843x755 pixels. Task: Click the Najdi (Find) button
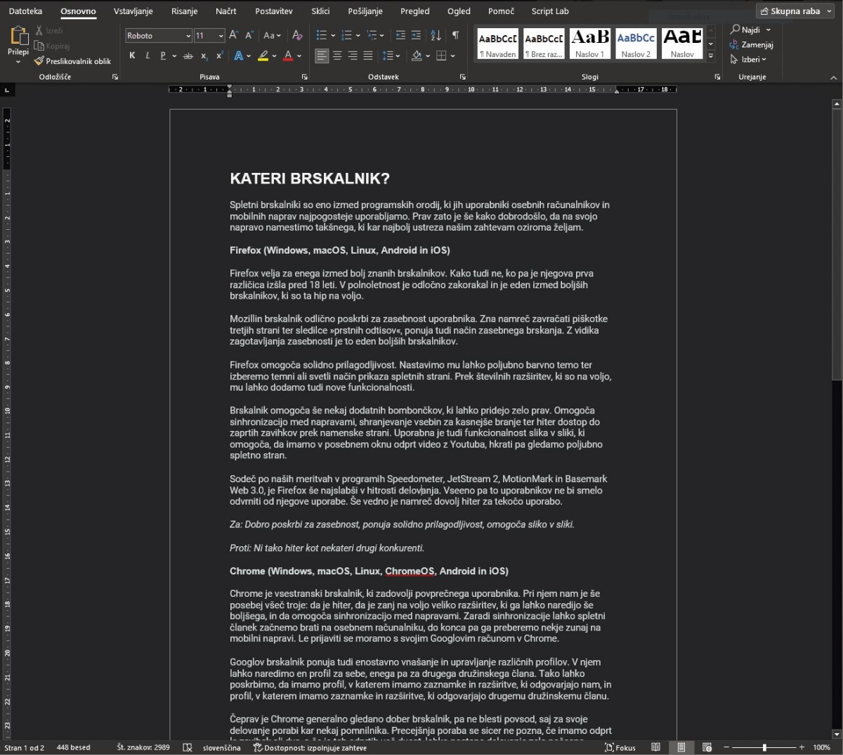coord(751,30)
